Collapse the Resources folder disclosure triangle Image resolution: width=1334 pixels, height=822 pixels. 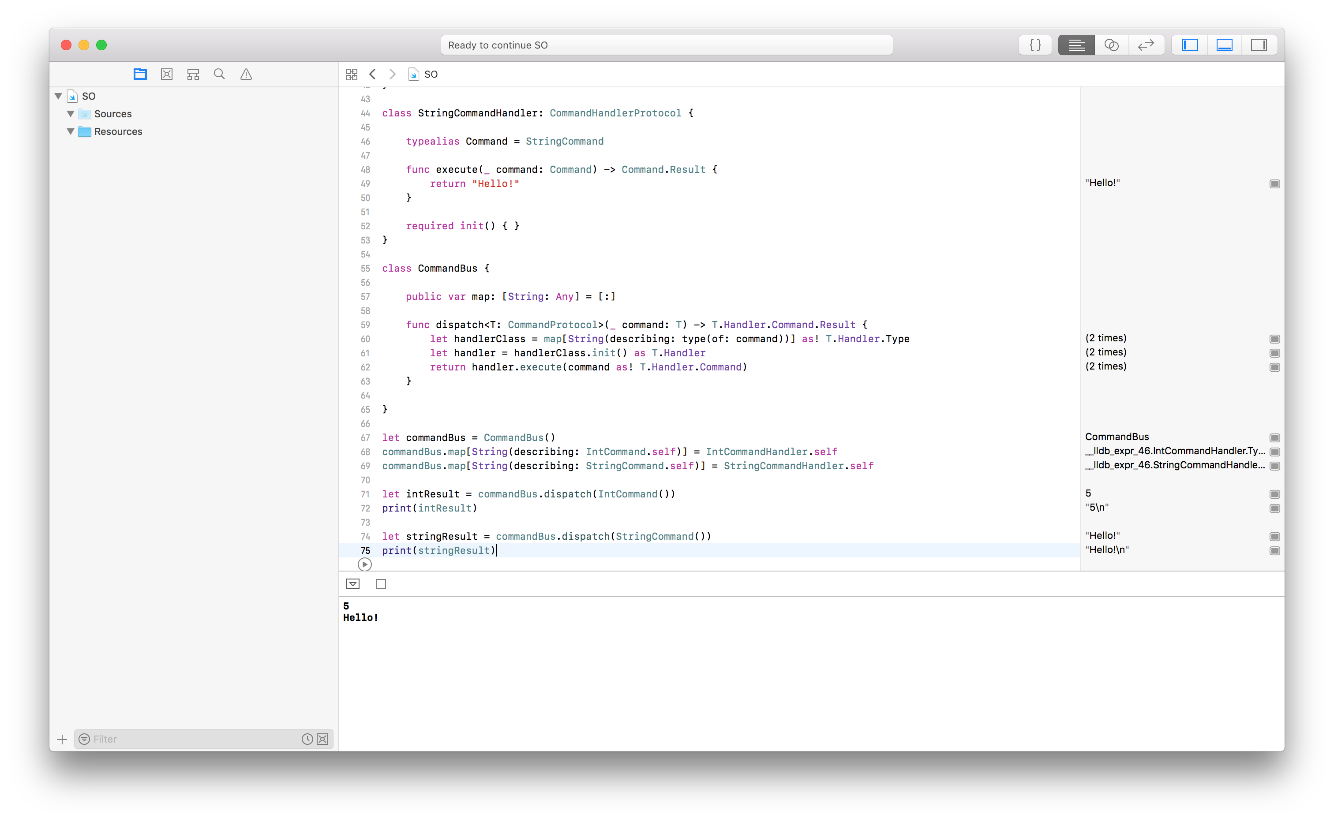[x=71, y=131]
